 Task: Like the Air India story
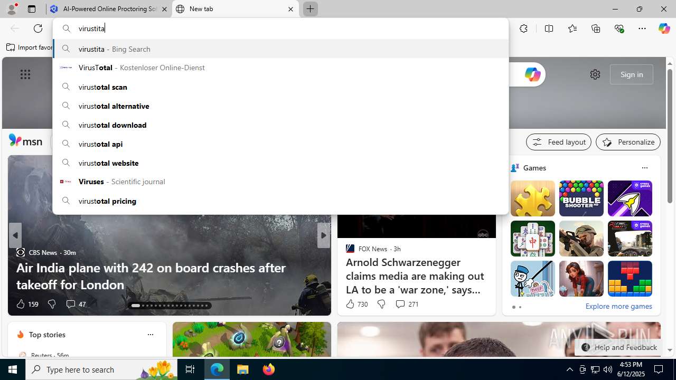27,304
